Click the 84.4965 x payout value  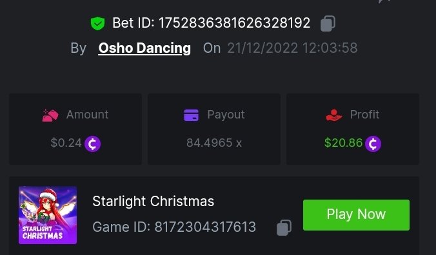[214, 143]
